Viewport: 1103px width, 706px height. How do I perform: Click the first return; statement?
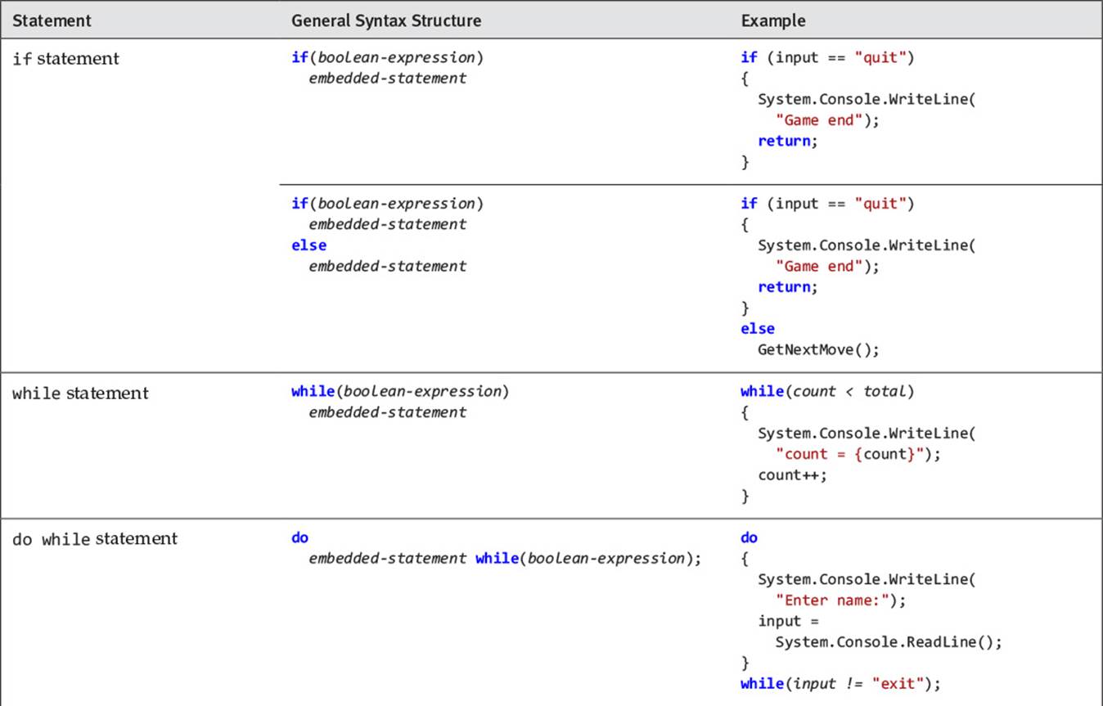coord(788,141)
